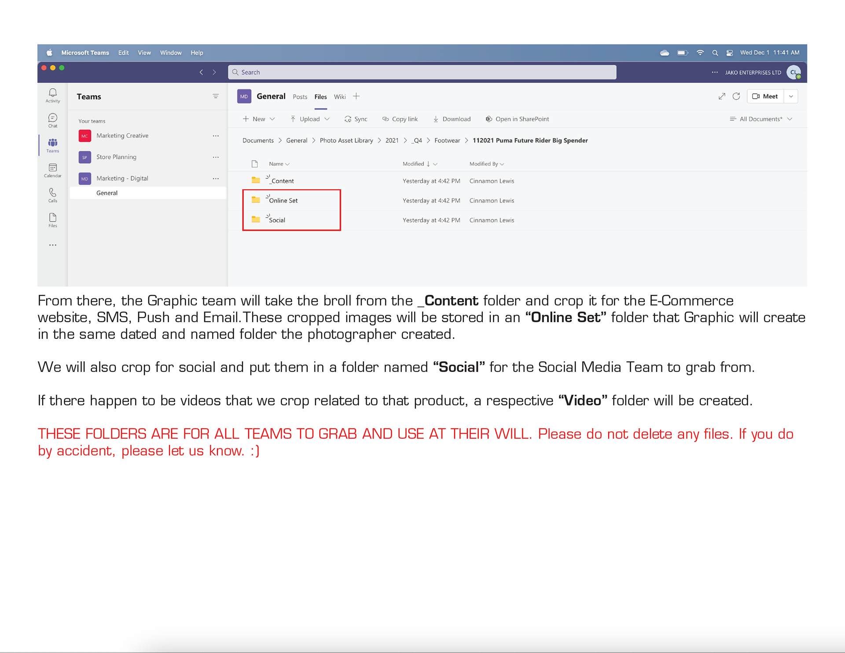845x653 pixels.
Task: Open more options for Marketing Creative team
Action: point(216,136)
